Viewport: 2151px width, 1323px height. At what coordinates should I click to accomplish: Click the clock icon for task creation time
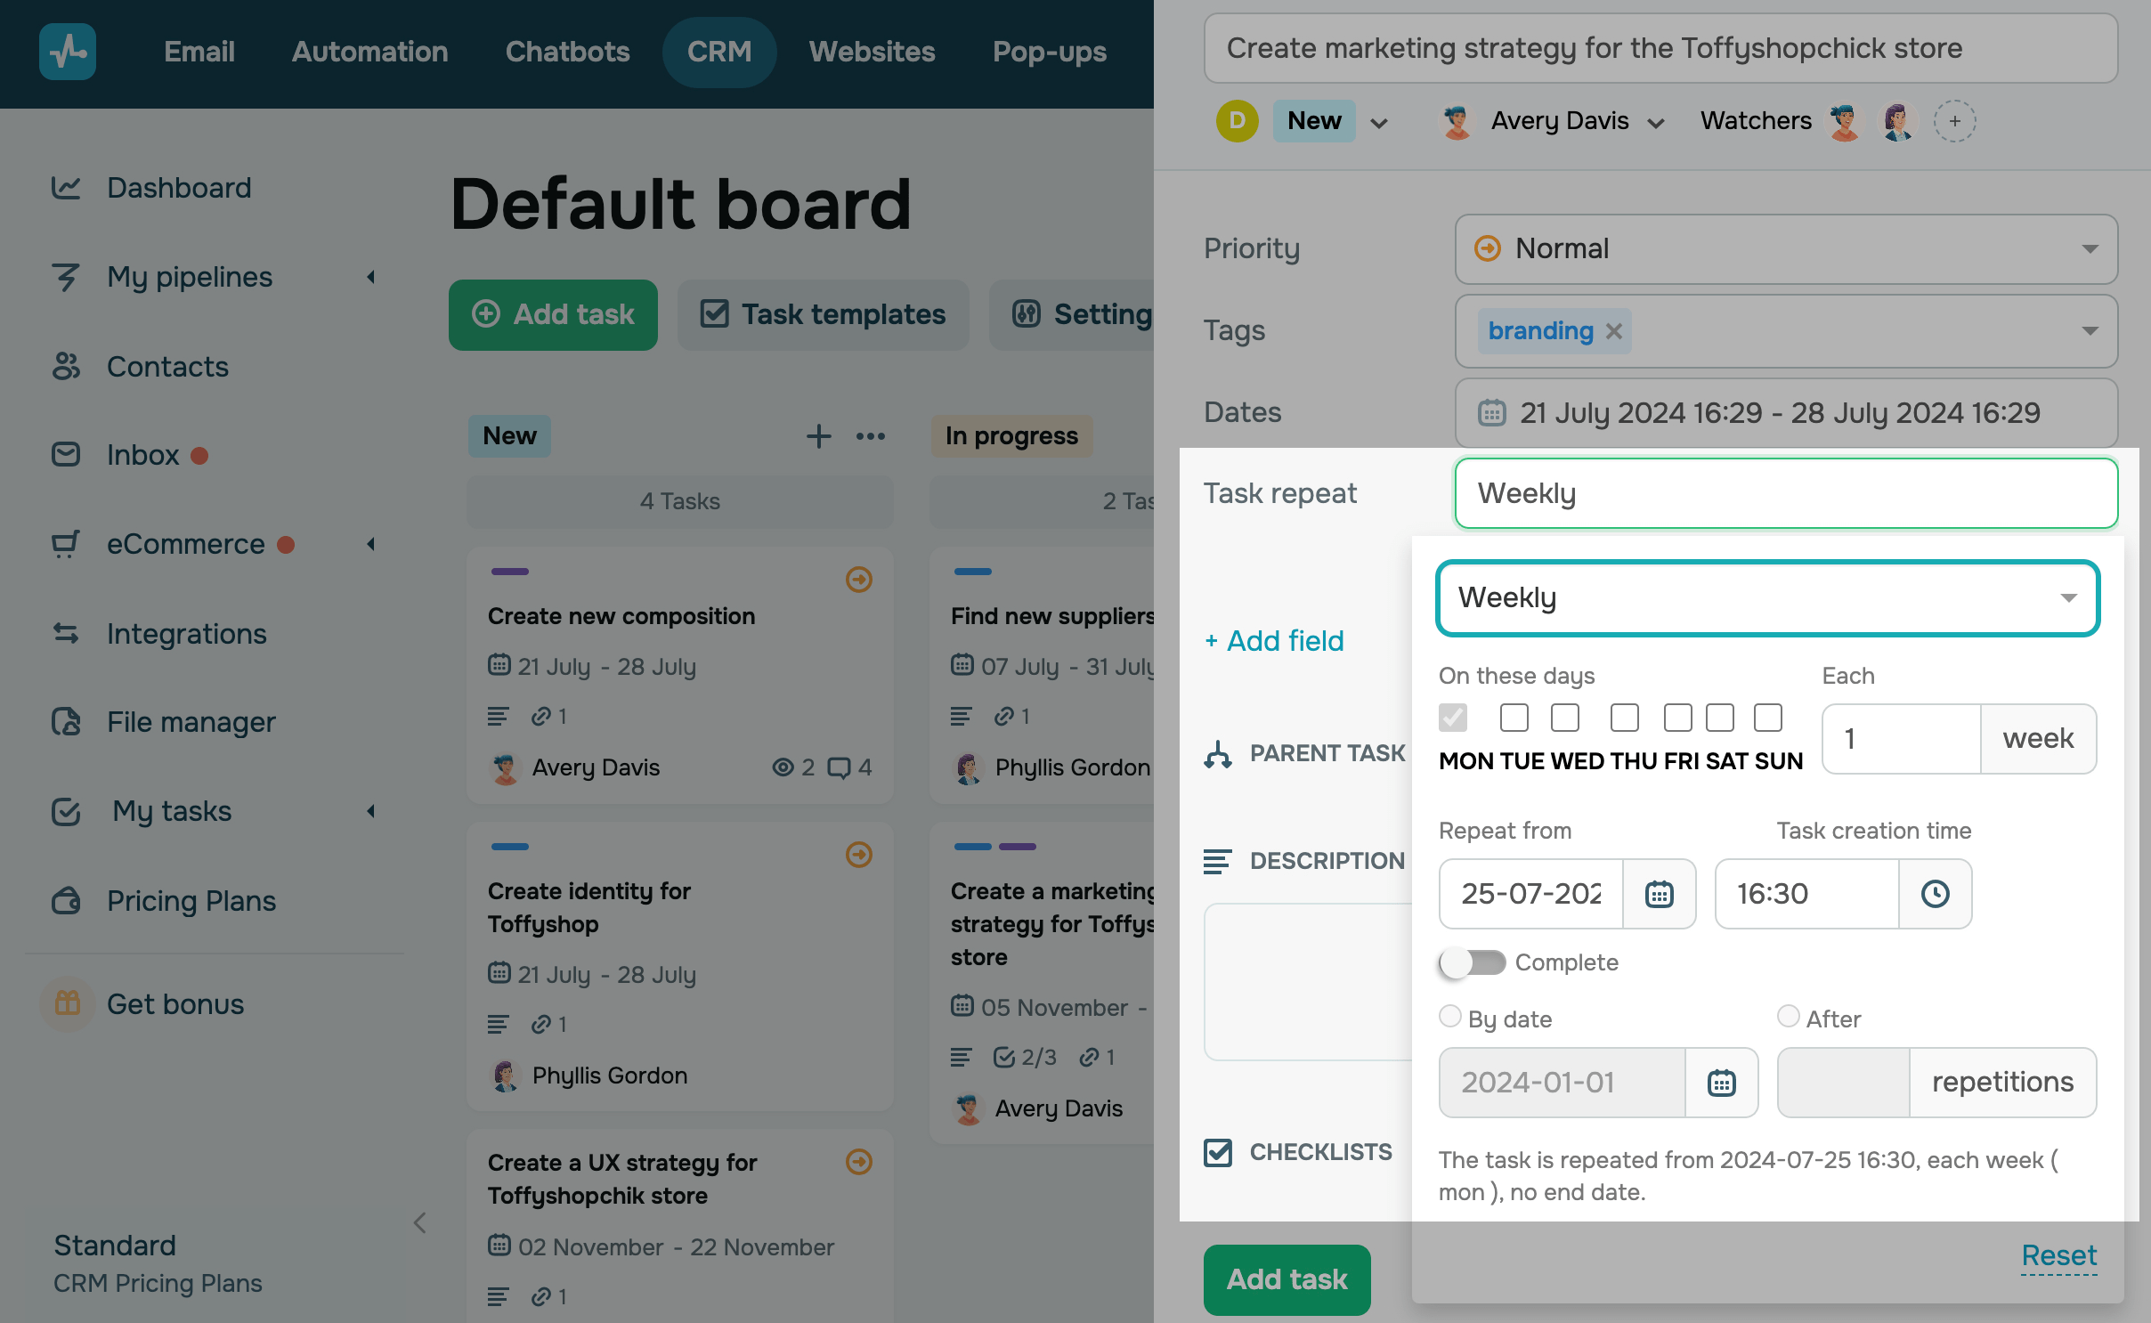click(1935, 894)
